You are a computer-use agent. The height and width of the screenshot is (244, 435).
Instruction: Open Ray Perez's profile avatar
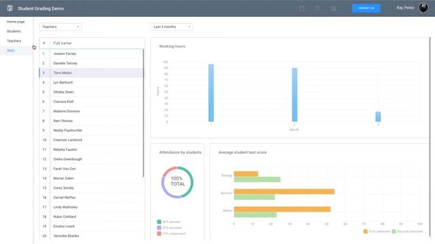423,7
